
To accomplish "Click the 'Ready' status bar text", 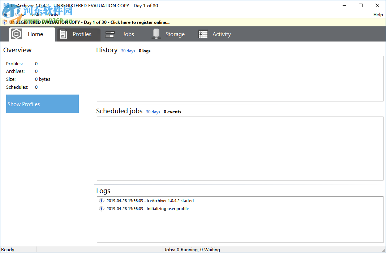I will tap(8, 249).
